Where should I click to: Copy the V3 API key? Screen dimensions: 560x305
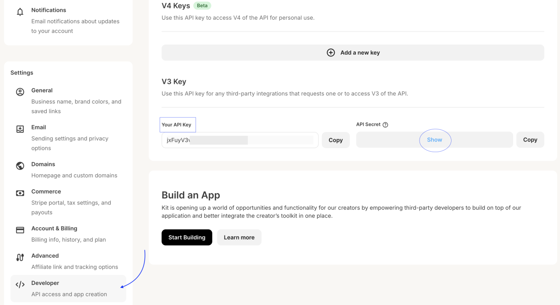click(x=336, y=140)
